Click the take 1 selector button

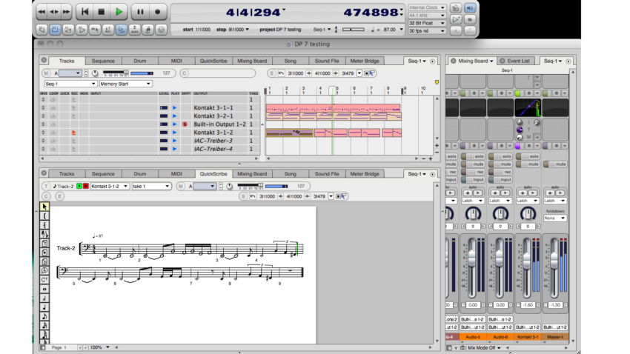point(151,187)
